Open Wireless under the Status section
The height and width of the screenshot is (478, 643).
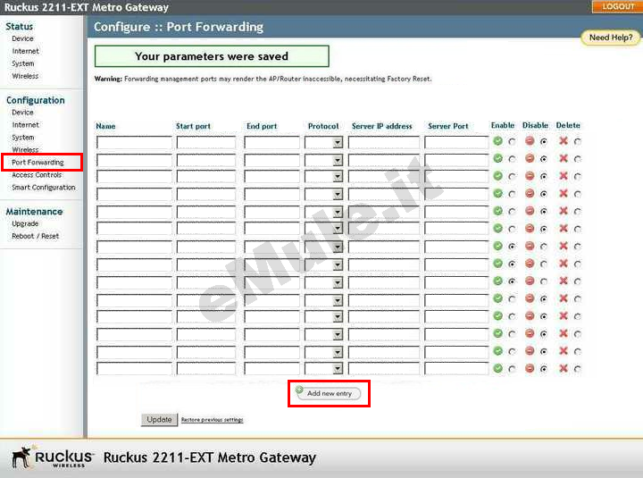25,76
